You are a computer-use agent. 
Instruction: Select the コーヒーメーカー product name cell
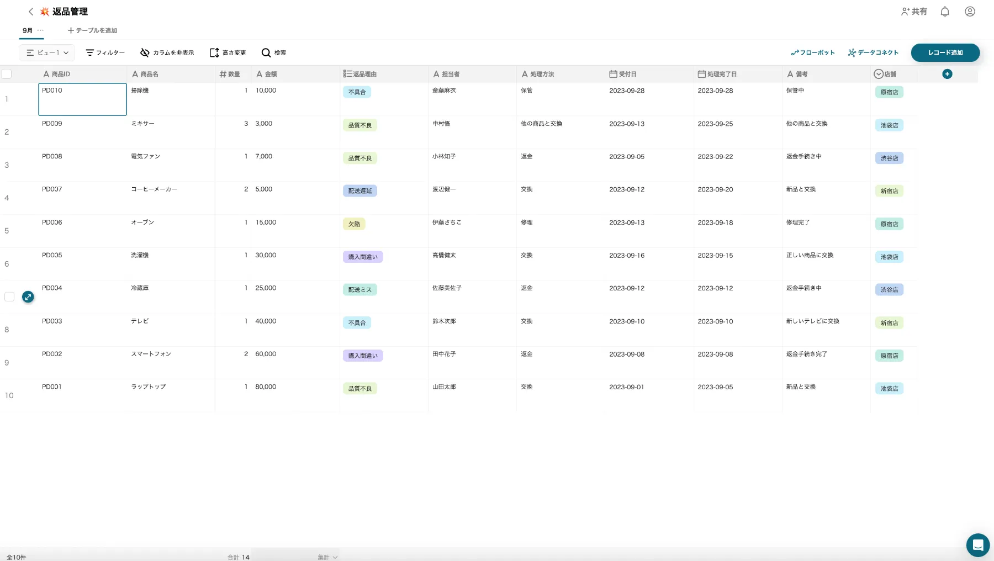[x=171, y=198]
